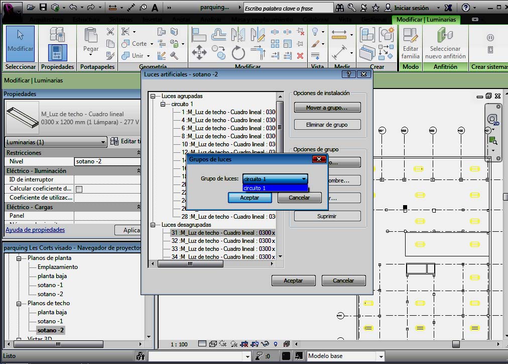This screenshot has width=508, height=364.
Task: Click Eliminar de grupo button
Action: [x=327, y=125]
